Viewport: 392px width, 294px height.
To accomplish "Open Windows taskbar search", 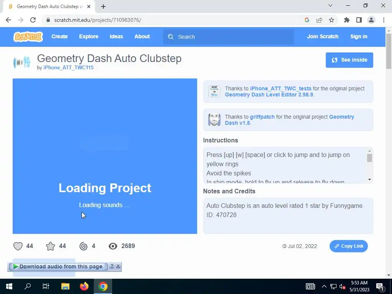I will click(x=28, y=286).
